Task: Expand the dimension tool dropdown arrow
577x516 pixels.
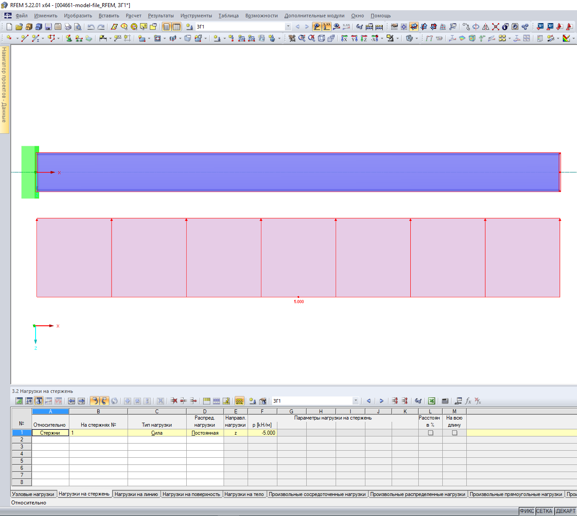Action: [110, 38]
